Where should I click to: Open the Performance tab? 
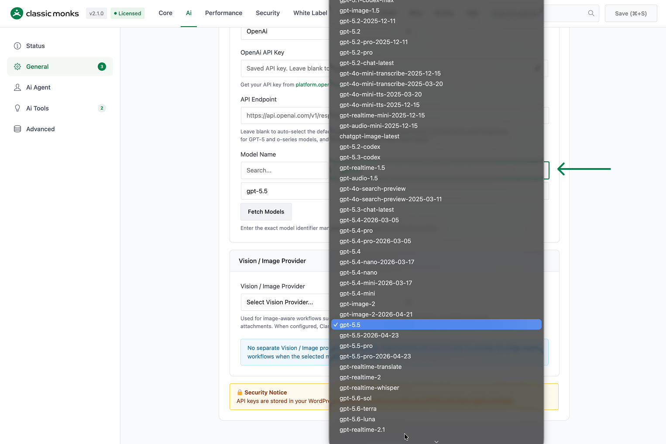pyautogui.click(x=223, y=13)
